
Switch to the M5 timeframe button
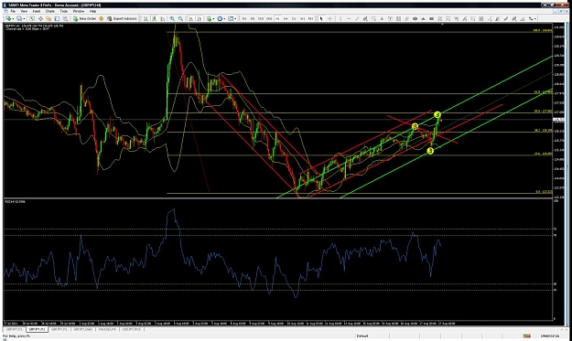(x=253, y=18)
